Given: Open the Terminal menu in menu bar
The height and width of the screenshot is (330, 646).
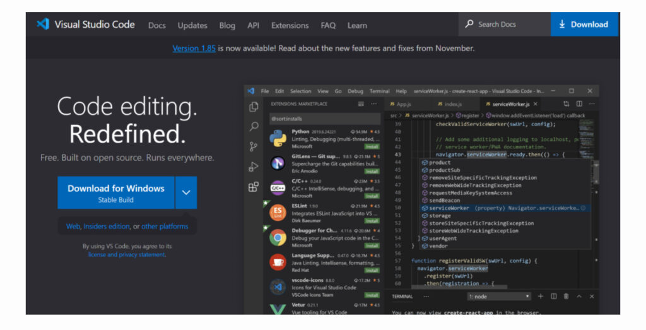Looking at the screenshot, I should click(x=379, y=91).
